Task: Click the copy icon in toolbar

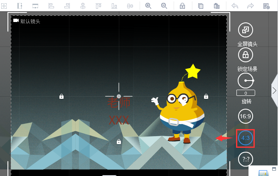Action: pyautogui.click(x=201, y=6)
